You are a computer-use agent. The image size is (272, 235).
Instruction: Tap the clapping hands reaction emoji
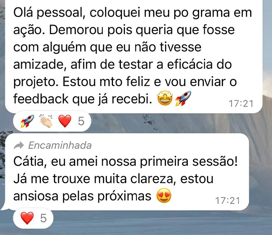click(46, 121)
